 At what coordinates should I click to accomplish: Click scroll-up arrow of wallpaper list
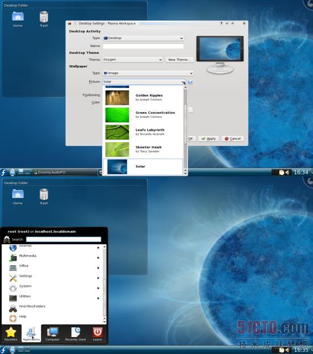click(185, 88)
